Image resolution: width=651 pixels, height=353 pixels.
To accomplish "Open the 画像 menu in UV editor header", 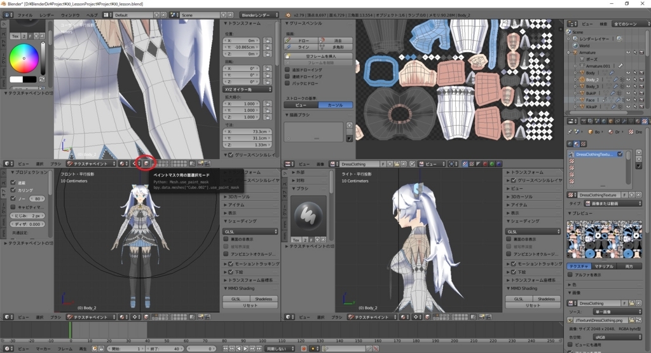I will click(320, 164).
